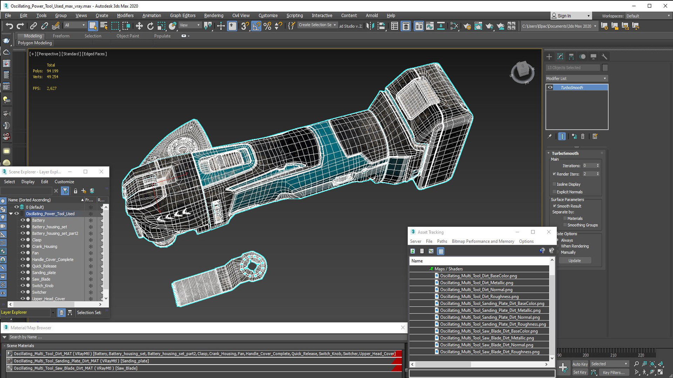Click the lock icon in Scene Explorer toolbar
Viewport: 673px width, 378px height.
[x=75, y=191]
